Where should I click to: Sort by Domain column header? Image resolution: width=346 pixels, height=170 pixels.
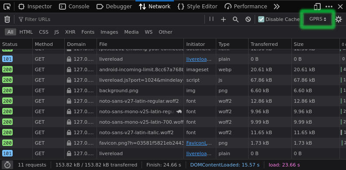coord(80,44)
